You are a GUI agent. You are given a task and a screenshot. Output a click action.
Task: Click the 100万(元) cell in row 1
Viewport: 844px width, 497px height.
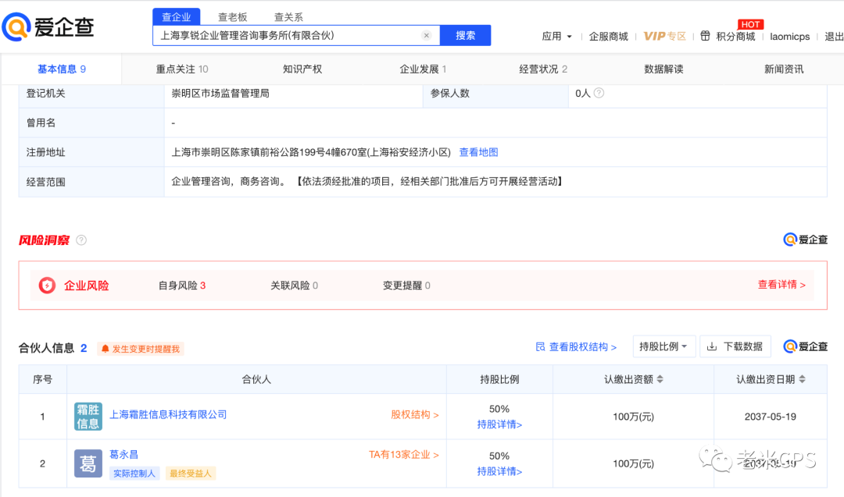click(634, 417)
